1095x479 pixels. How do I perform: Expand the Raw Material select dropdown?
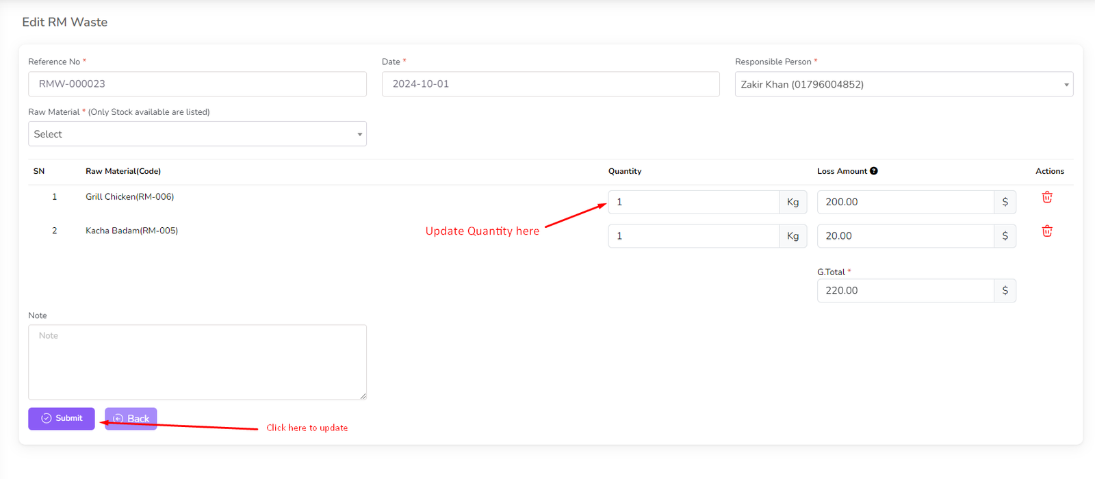[x=197, y=134]
